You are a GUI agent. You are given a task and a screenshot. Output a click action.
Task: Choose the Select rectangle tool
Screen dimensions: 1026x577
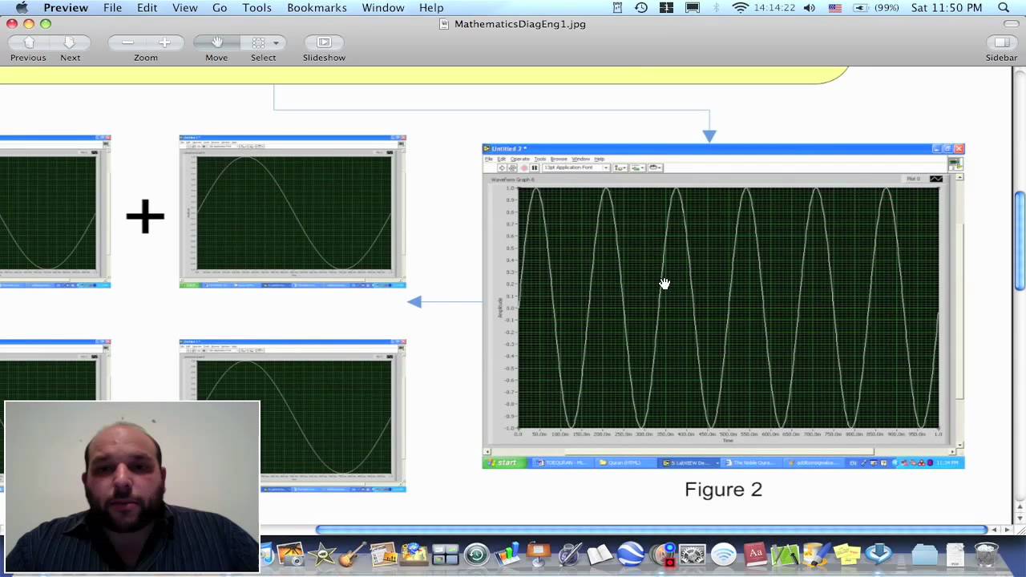[257, 42]
